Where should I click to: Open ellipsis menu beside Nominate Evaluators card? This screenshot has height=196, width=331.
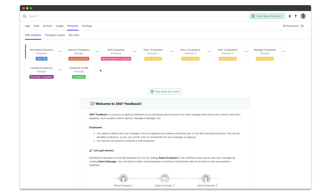coord(60,51)
